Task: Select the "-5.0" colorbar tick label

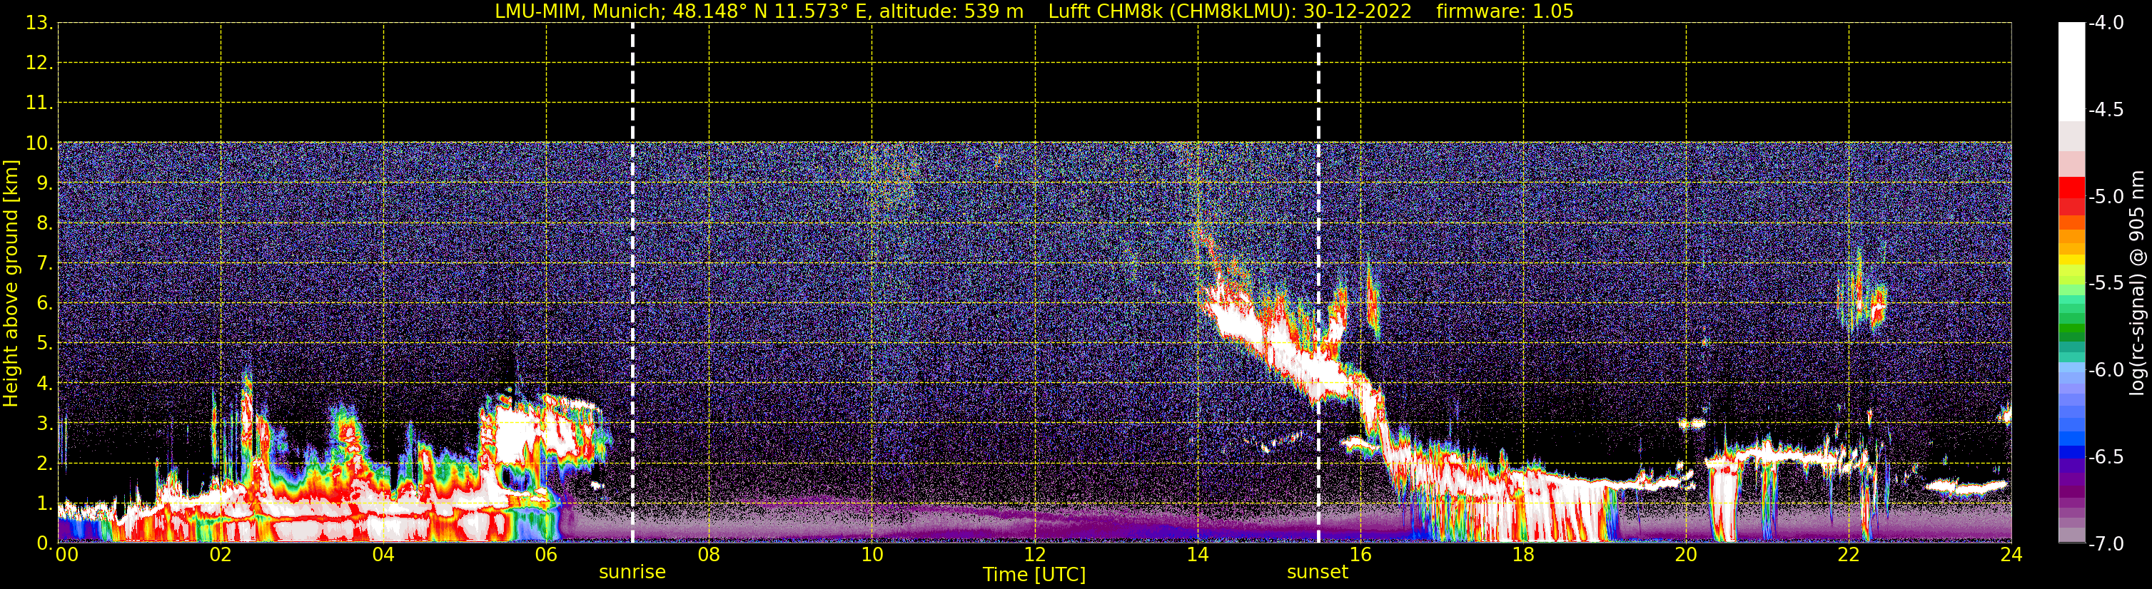Action: pyautogui.click(x=2106, y=197)
